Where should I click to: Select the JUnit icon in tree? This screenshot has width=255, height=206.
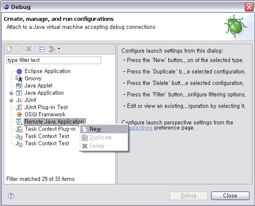click(20, 100)
